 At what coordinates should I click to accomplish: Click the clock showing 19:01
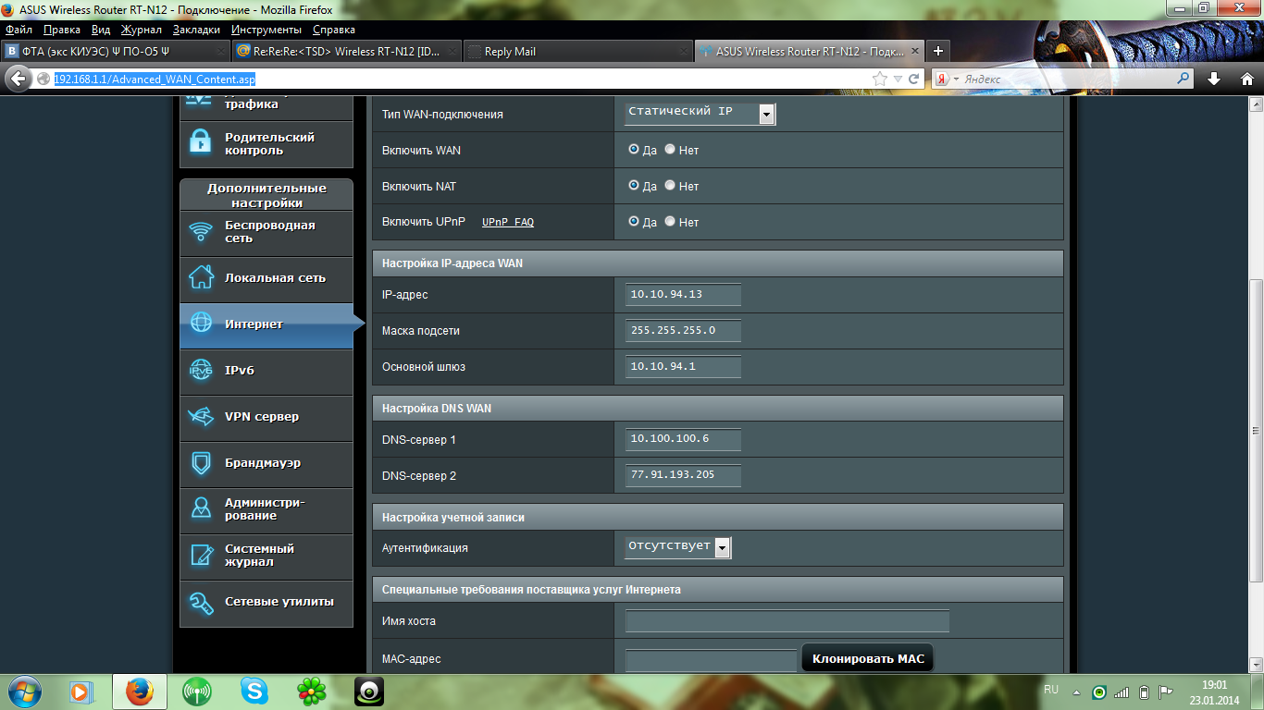pyautogui.click(x=1214, y=685)
